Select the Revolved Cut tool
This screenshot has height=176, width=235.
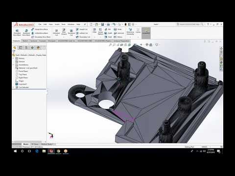tap(71, 32)
